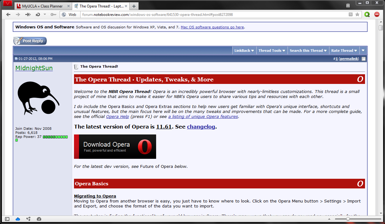Open the password manager key icon

tap(53, 14)
